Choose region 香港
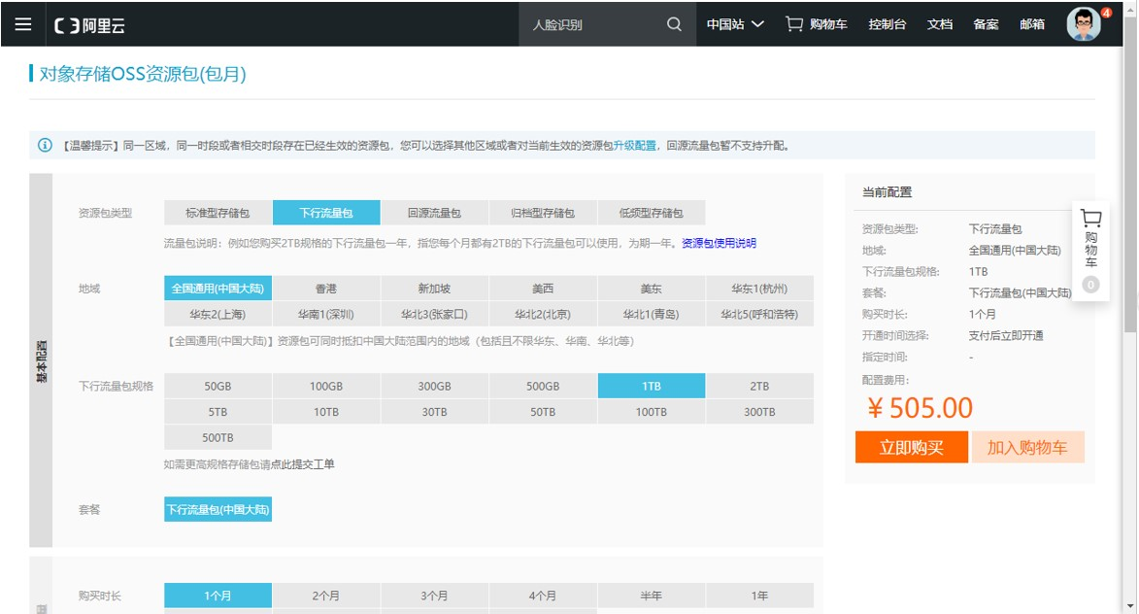 click(x=326, y=289)
